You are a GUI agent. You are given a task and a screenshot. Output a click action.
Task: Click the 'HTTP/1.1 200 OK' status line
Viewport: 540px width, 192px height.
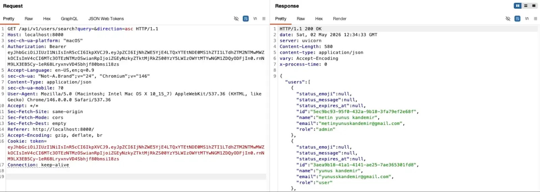pos(300,29)
